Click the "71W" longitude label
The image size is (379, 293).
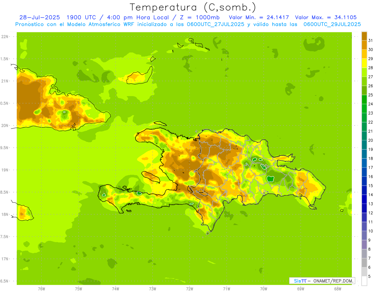point(226,289)
